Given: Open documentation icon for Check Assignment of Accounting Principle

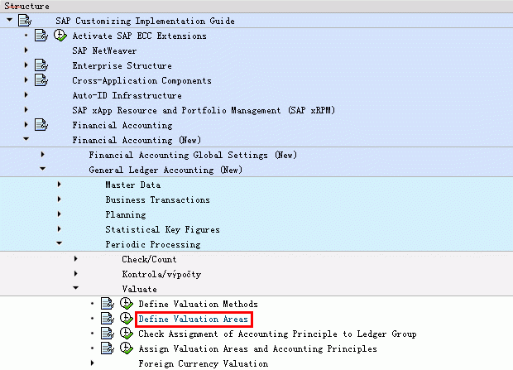Looking at the screenshot, I should coord(108,334).
